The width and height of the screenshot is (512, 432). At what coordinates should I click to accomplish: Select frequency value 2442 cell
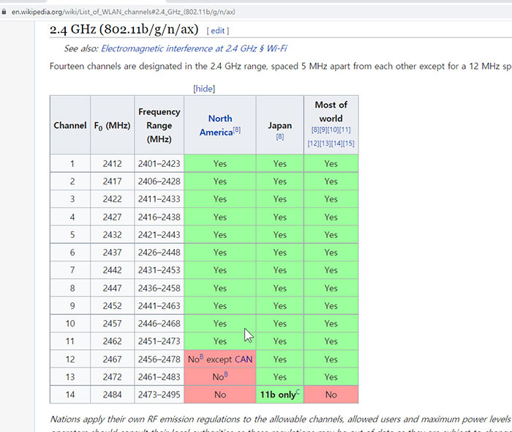112,270
